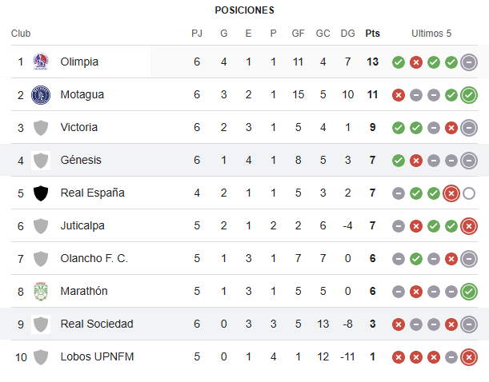The height and width of the screenshot is (382, 489).
Task: Open the Génesis team link
Action: click(x=81, y=160)
